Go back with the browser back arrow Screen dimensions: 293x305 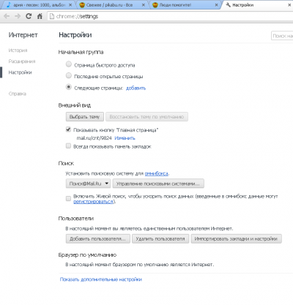(x=7, y=16)
